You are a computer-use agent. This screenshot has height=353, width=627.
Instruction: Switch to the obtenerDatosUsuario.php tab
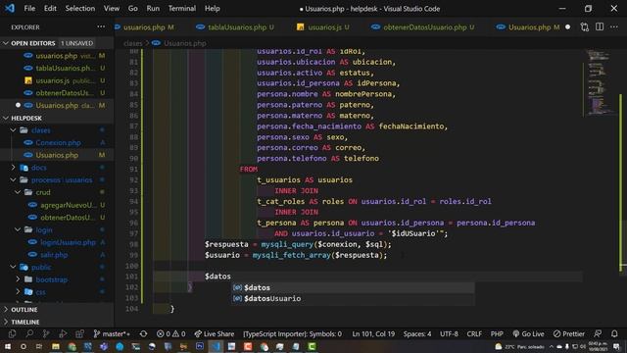pos(423,27)
